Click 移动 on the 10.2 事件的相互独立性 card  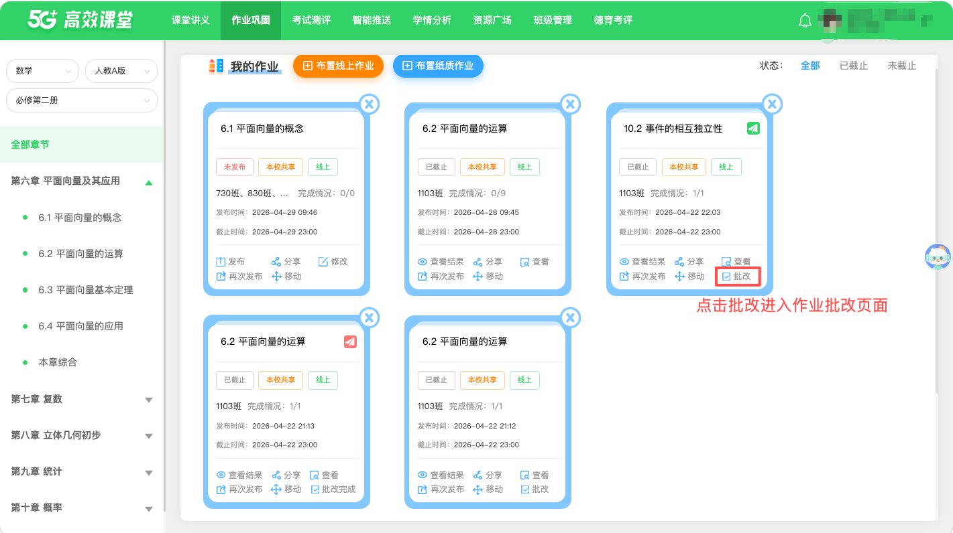689,277
